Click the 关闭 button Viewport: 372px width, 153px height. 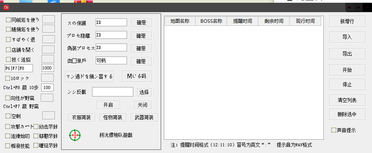click(x=143, y=105)
